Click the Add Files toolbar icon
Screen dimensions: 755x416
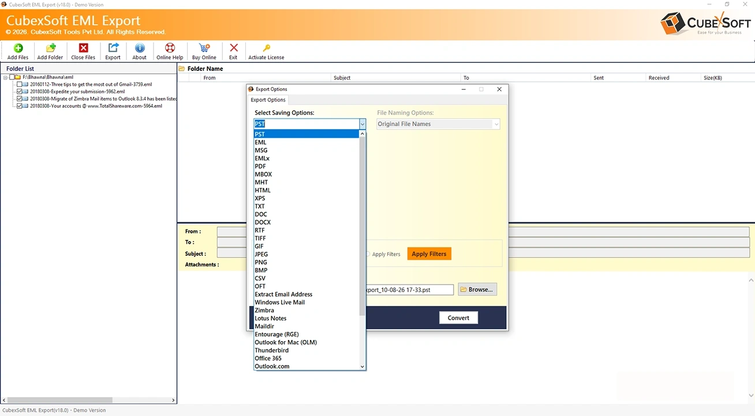(x=18, y=48)
